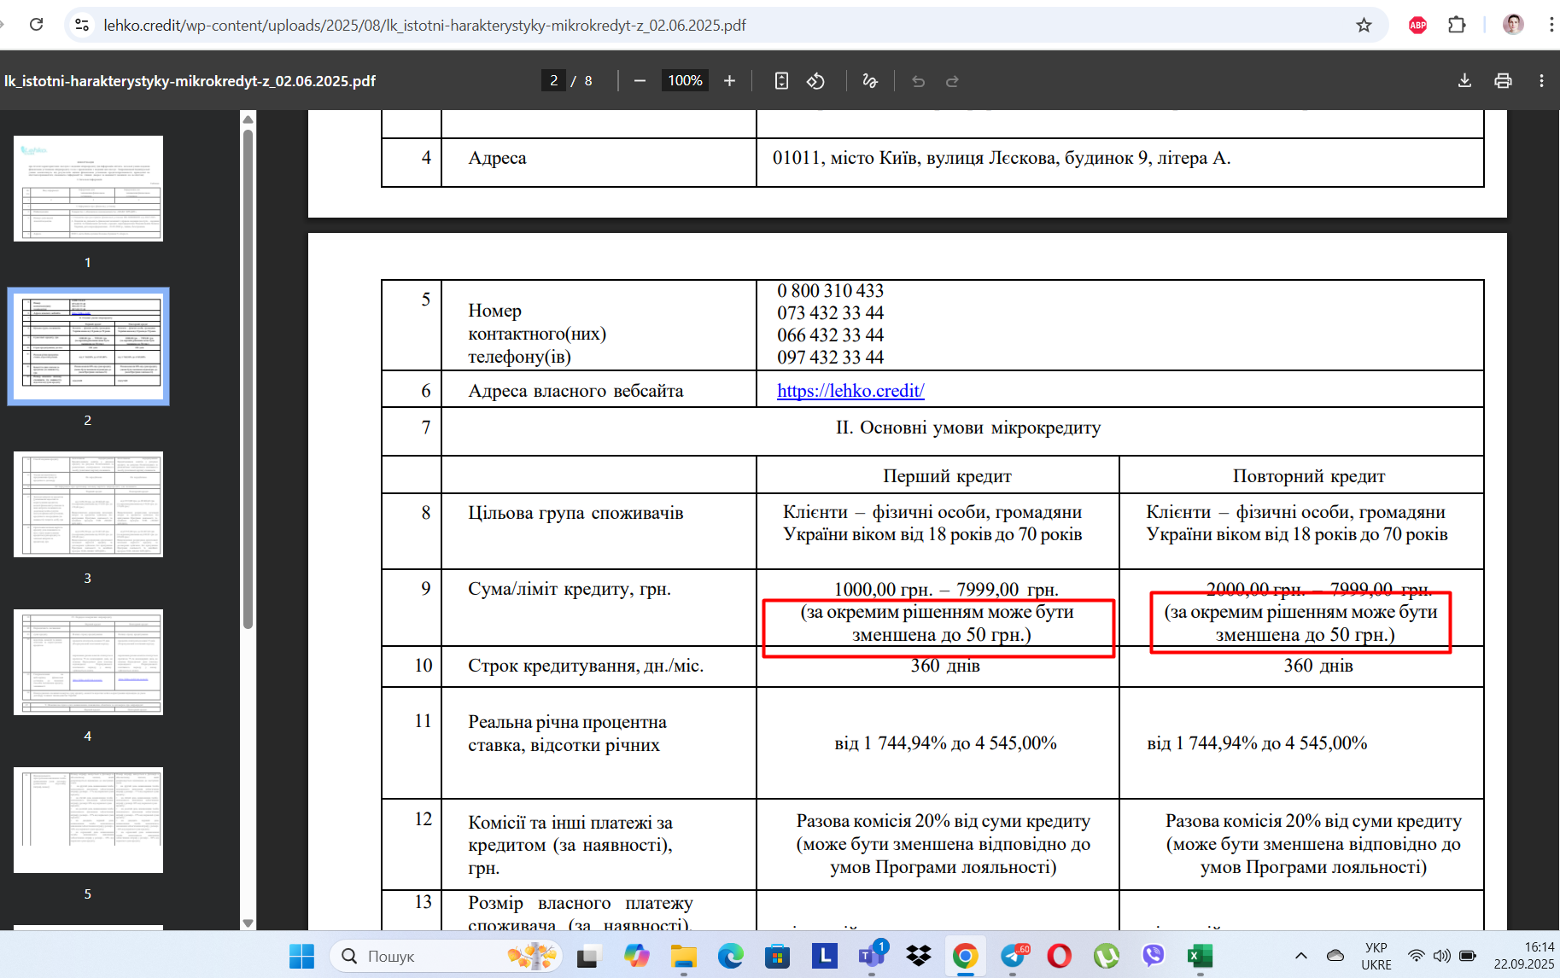1560x978 pixels.
Task: Open Excel from the taskbar
Action: 1200,956
